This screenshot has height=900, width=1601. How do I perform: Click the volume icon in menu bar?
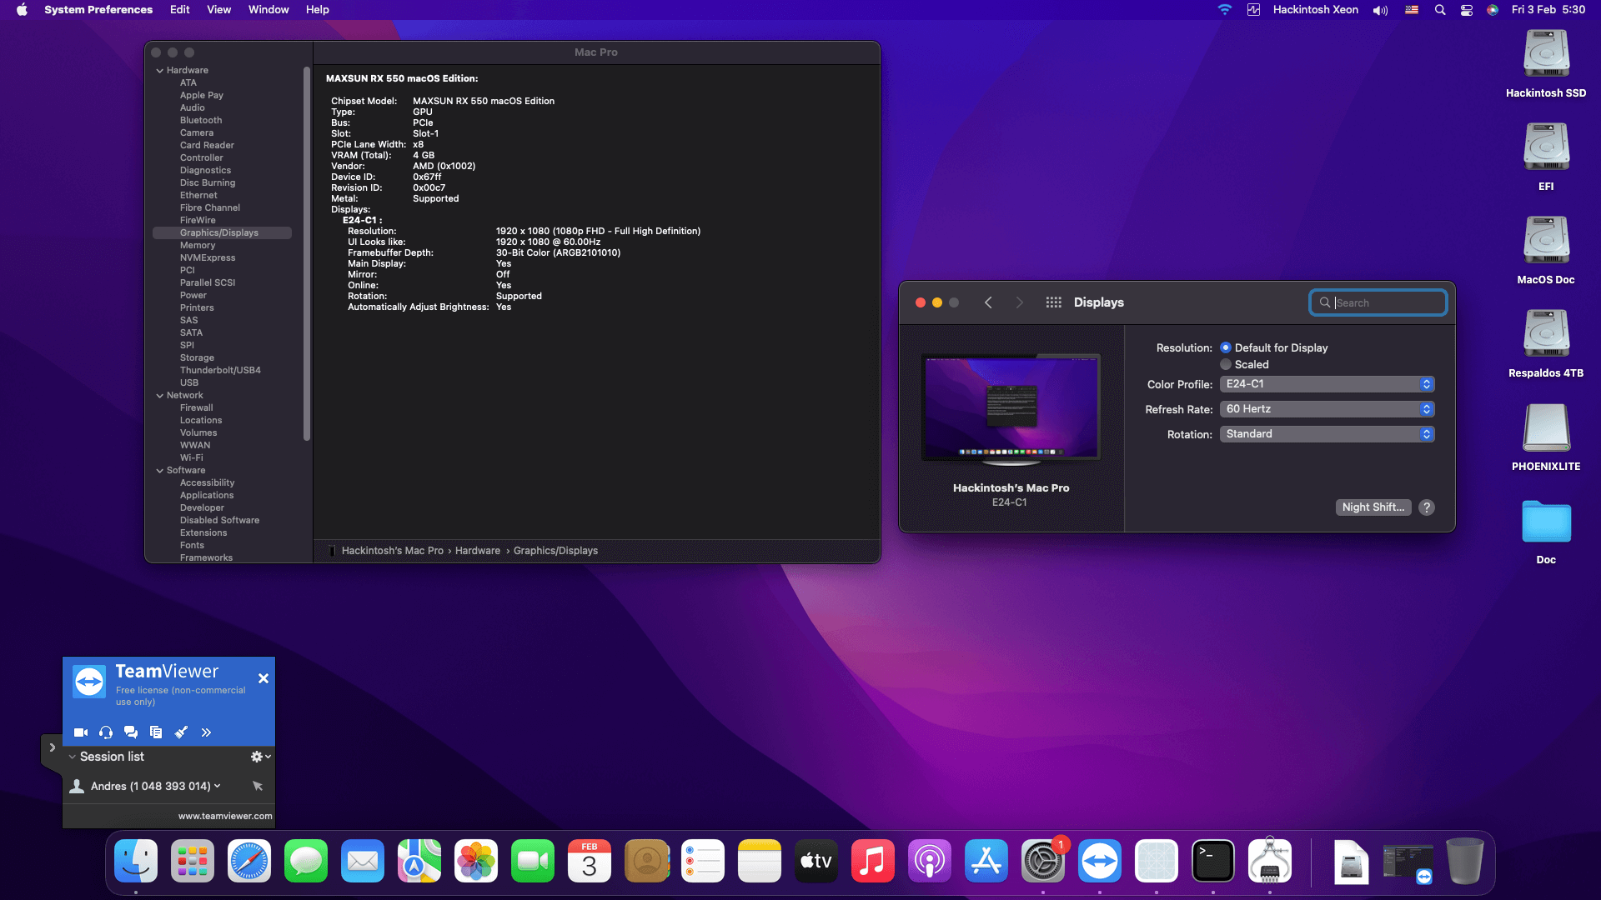pos(1381,10)
